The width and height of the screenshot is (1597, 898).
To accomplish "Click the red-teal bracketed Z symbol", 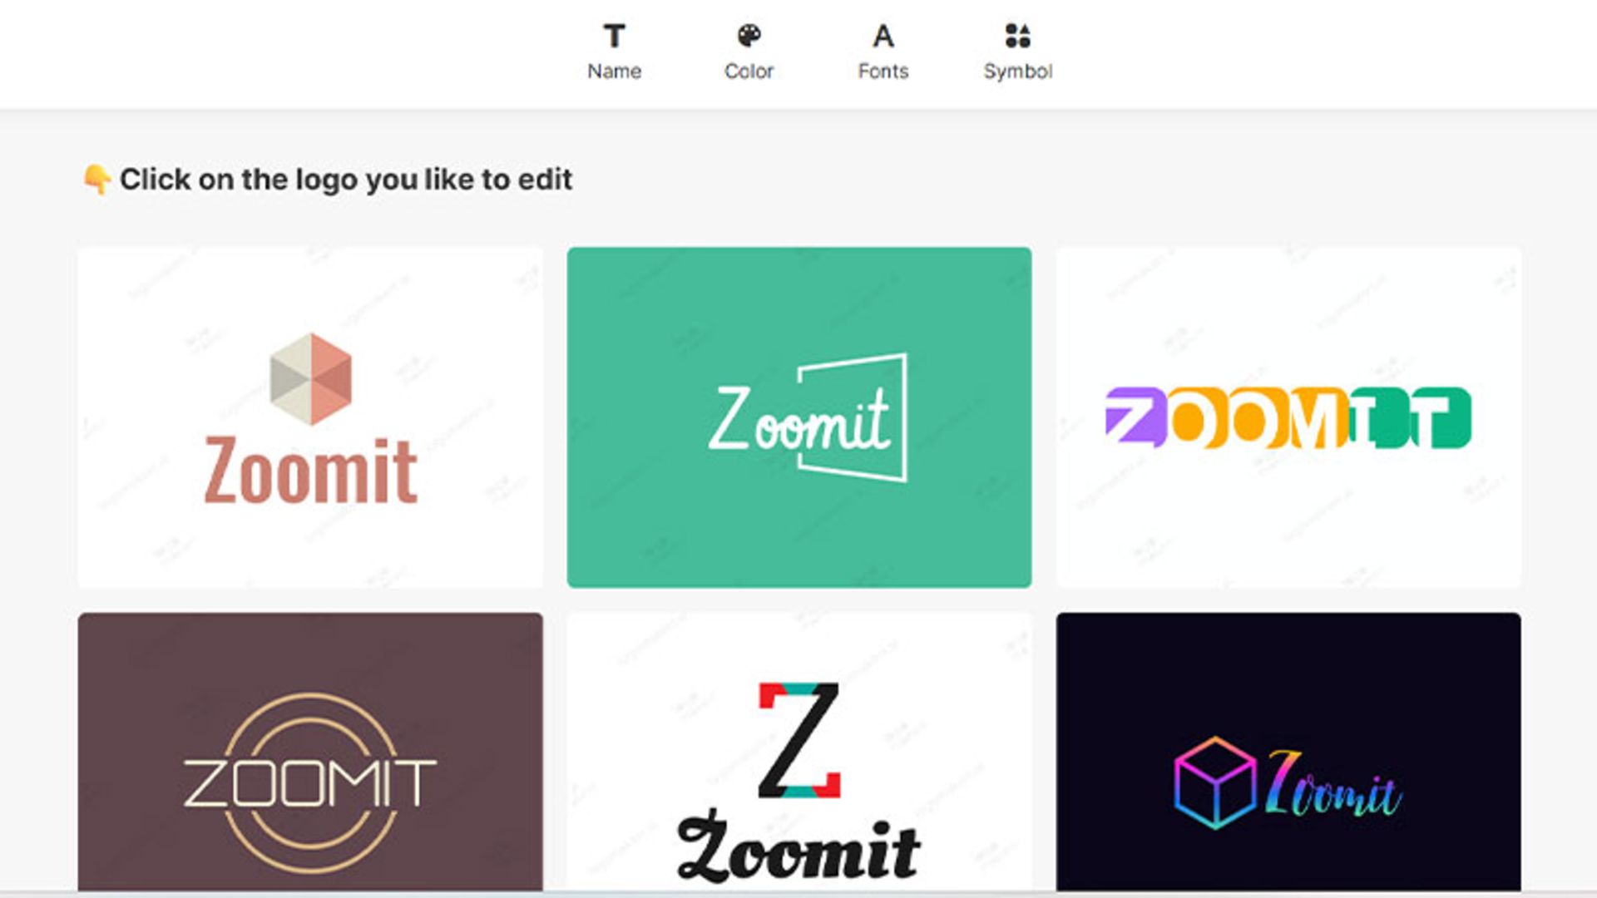I will coord(799,740).
